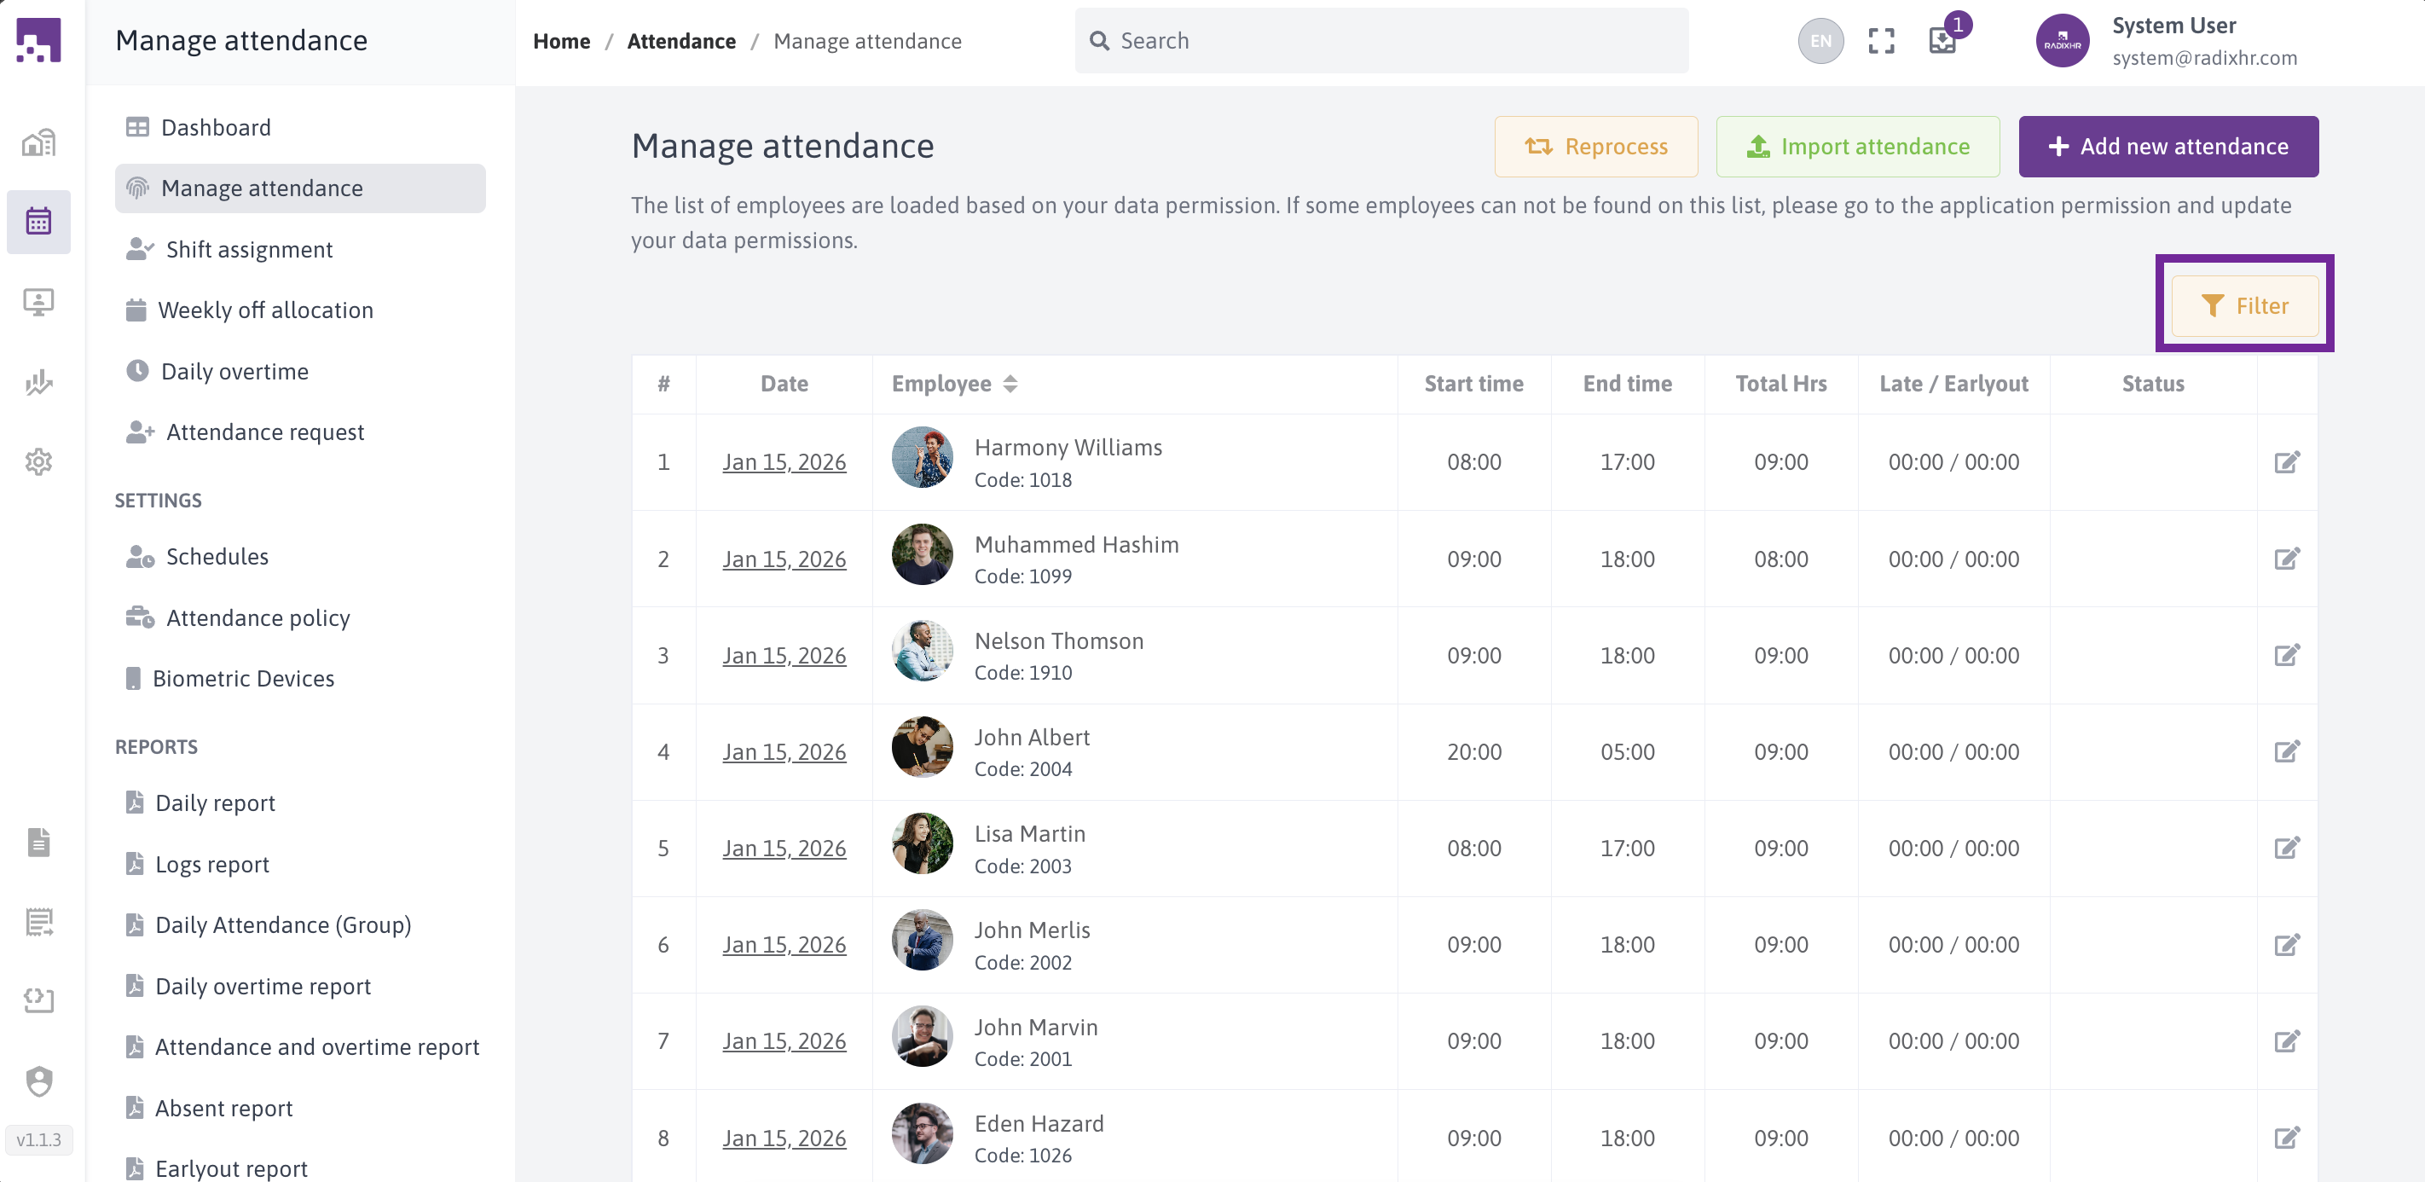
Task: Open the Filter options
Action: [2244, 306]
